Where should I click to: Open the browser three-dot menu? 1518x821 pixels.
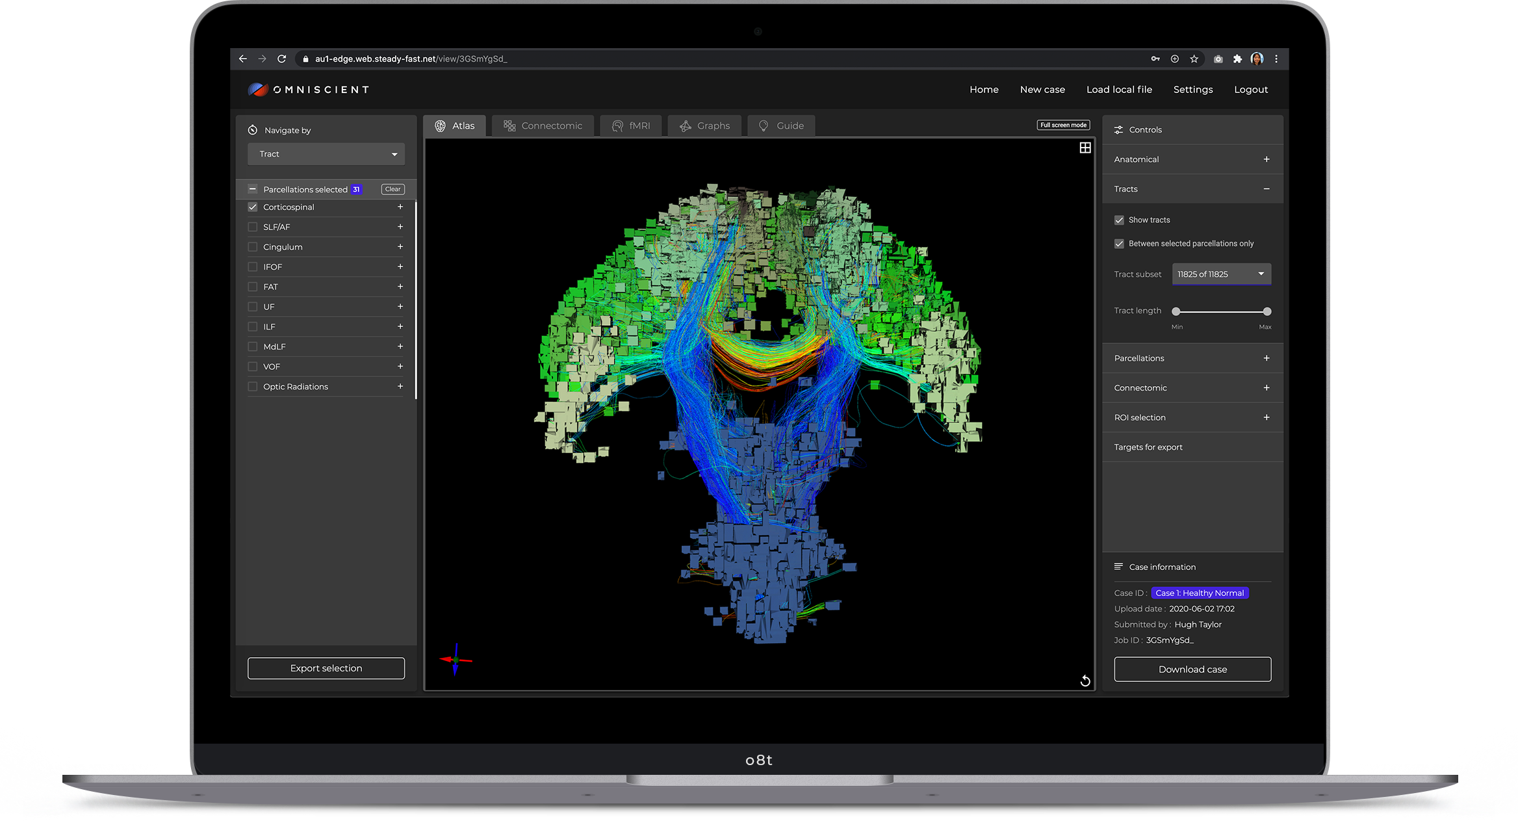coord(1276,59)
